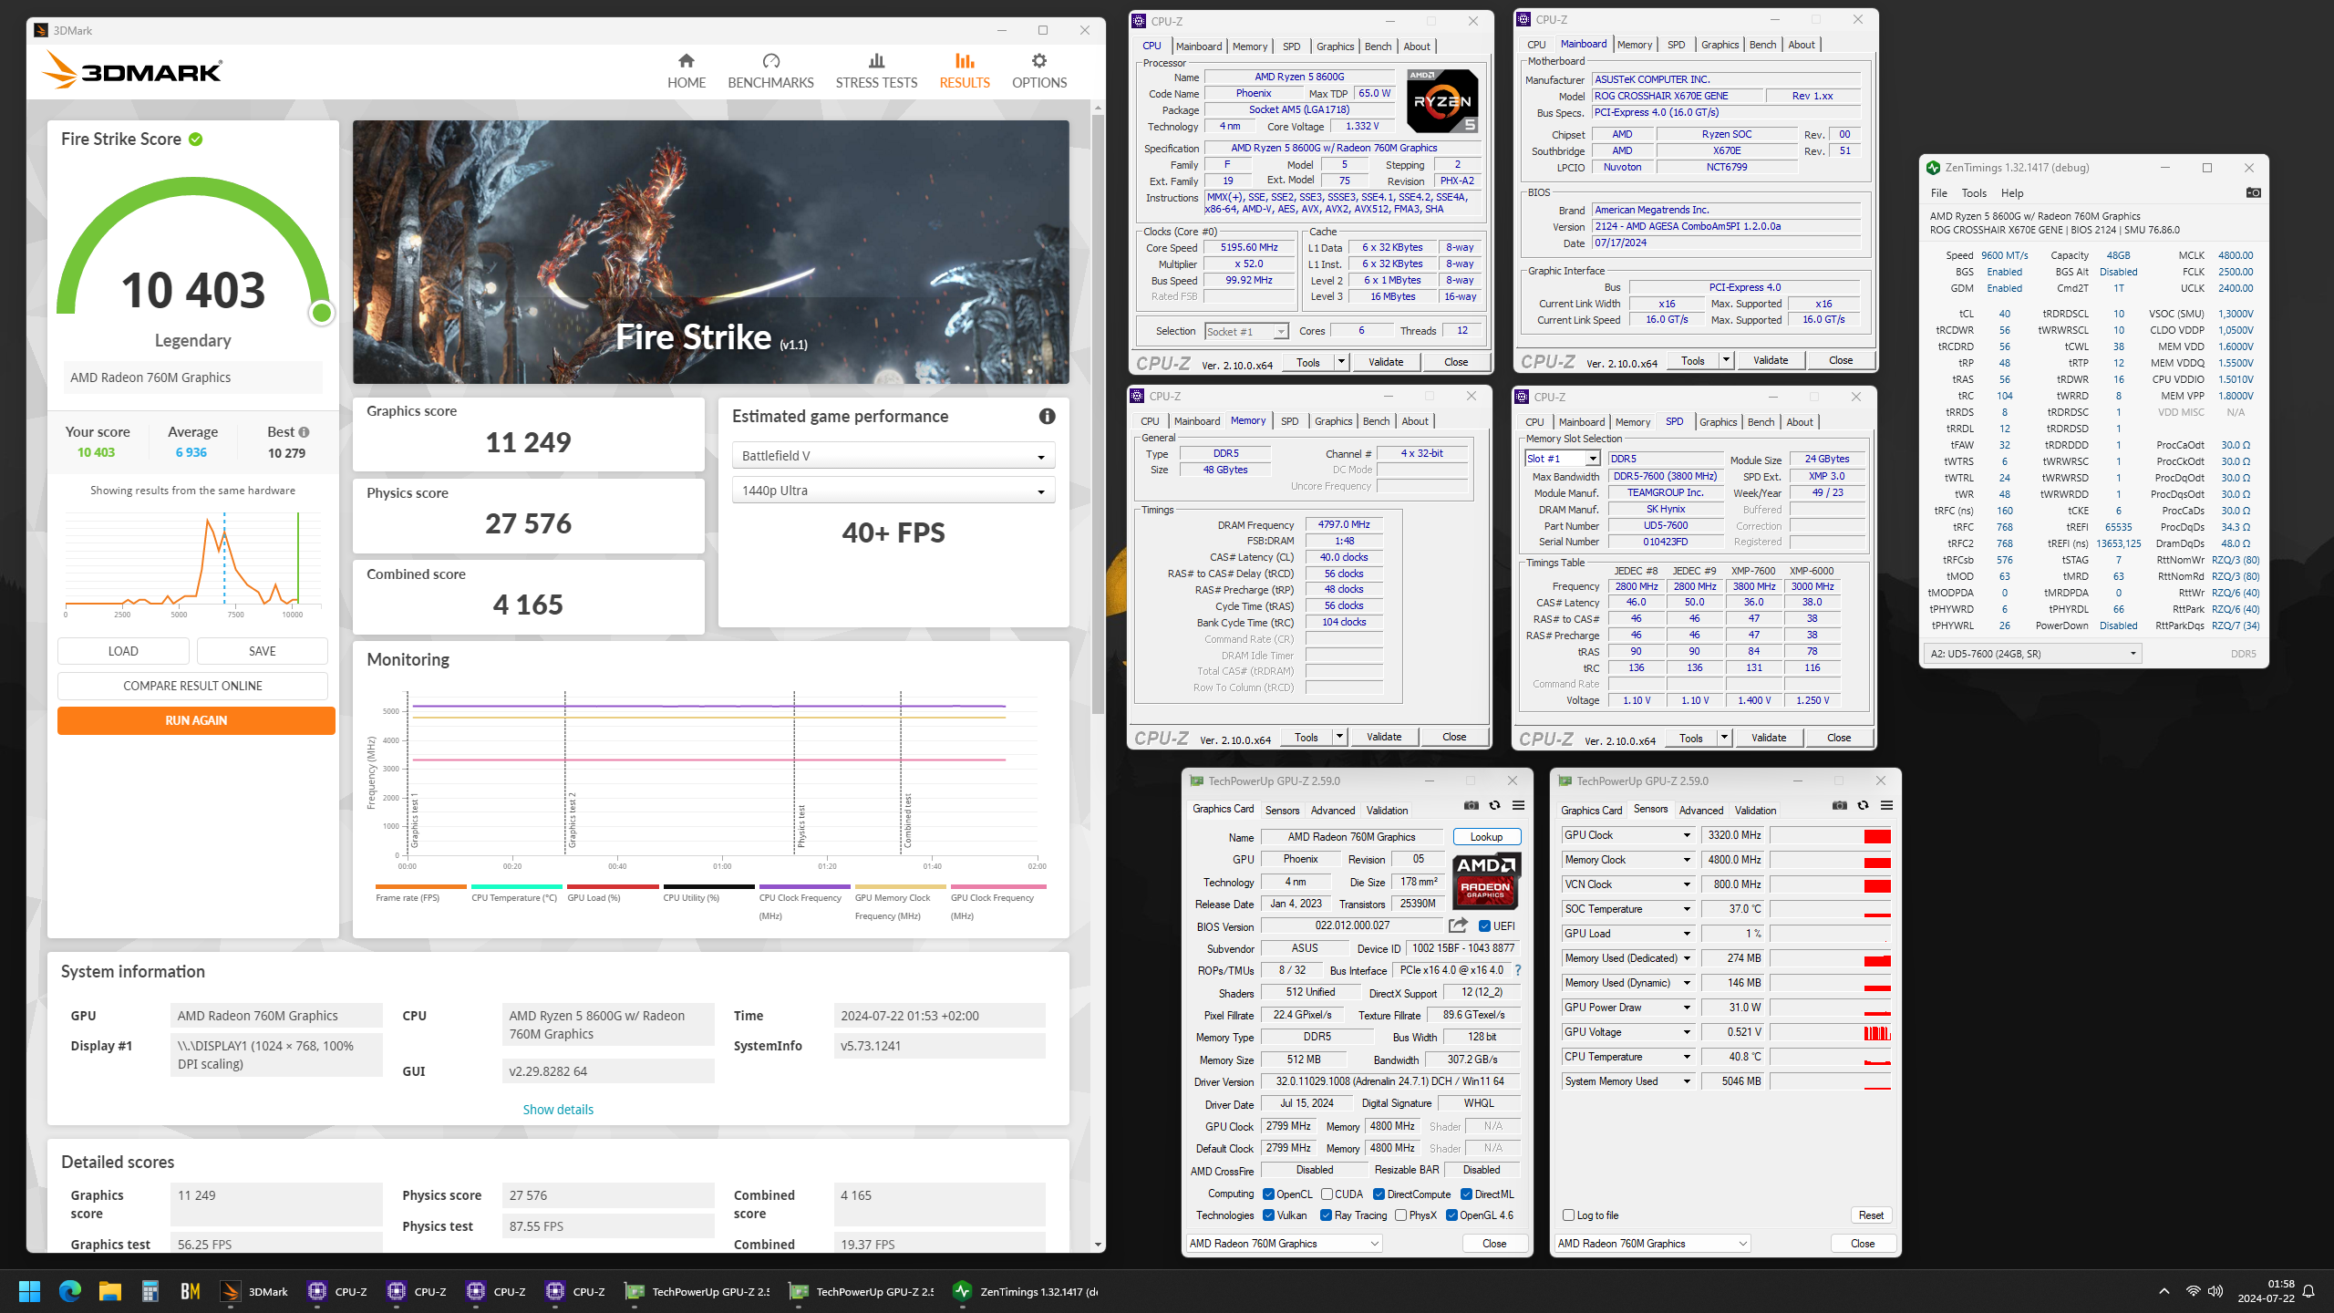The height and width of the screenshot is (1313, 2334).
Task: Toggle the DirectCompute checkbox
Action: (x=1379, y=1194)
